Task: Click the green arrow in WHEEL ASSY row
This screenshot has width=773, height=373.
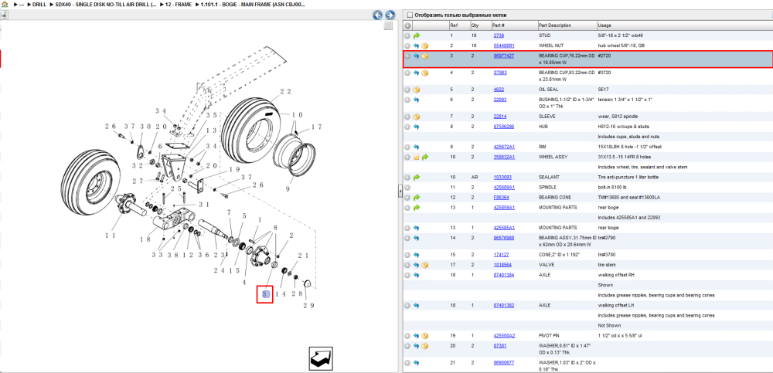Action: pyautogui.click(x=425, y=158)
